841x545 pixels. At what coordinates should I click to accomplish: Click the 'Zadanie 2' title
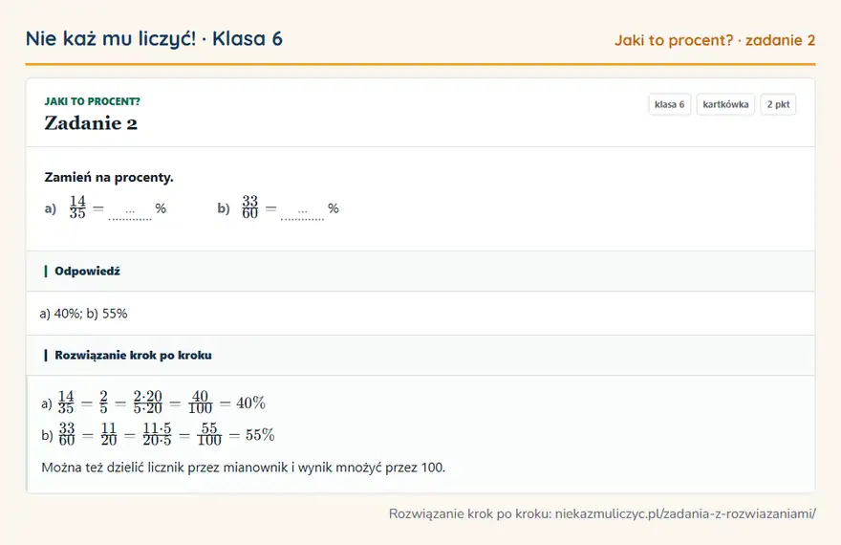(91, 123)
